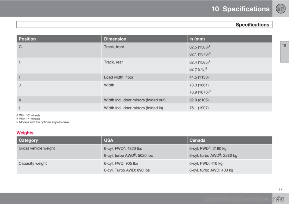Click the 'USA' column header
289x204 pixels.
[x=144, y=140]
